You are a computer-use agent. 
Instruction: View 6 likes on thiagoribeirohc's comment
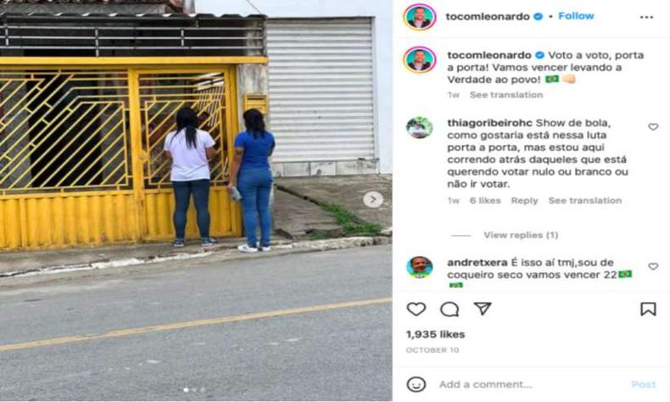pos(485,200)
